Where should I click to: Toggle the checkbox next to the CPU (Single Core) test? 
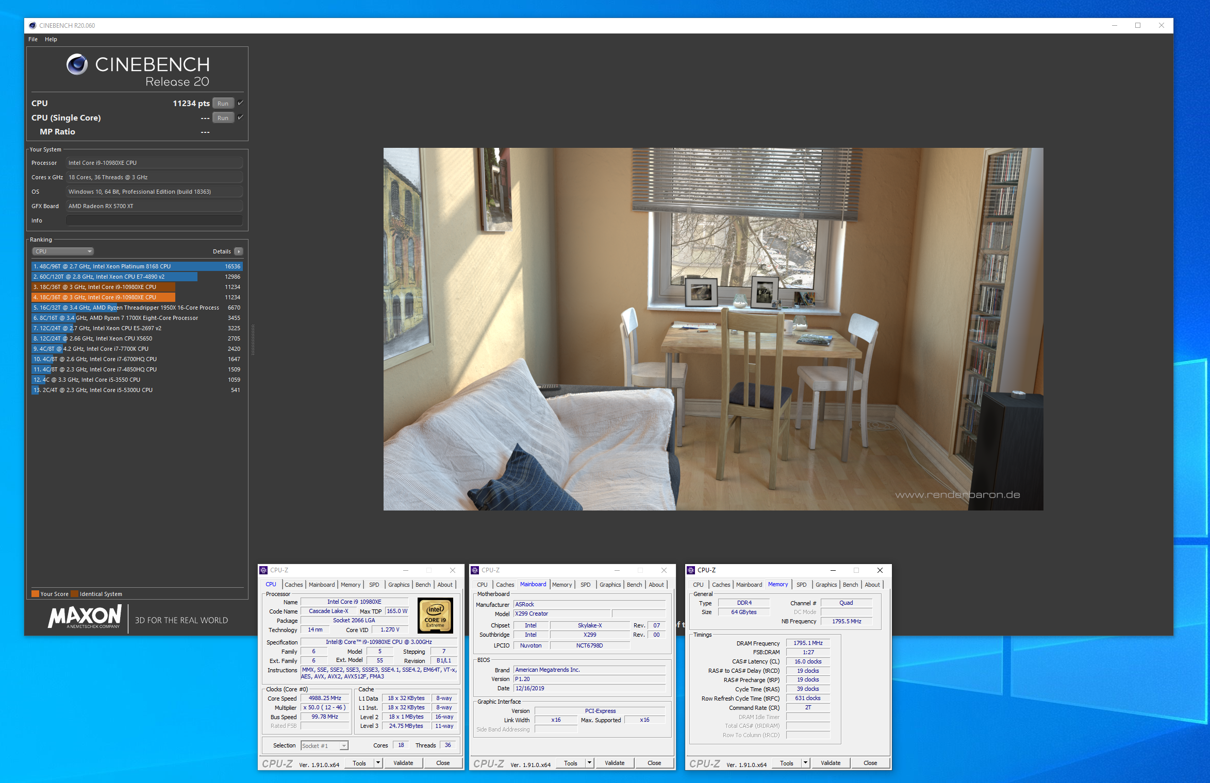pos(241,117)
